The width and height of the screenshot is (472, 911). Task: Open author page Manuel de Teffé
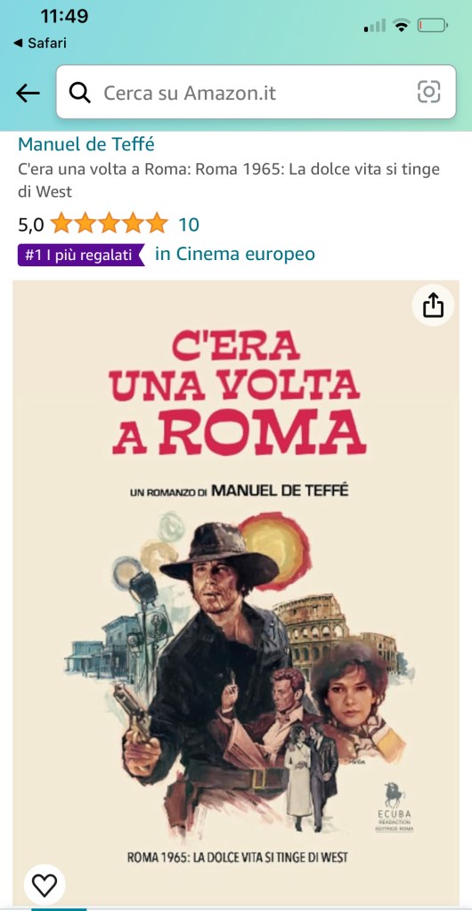pos(86,144)
